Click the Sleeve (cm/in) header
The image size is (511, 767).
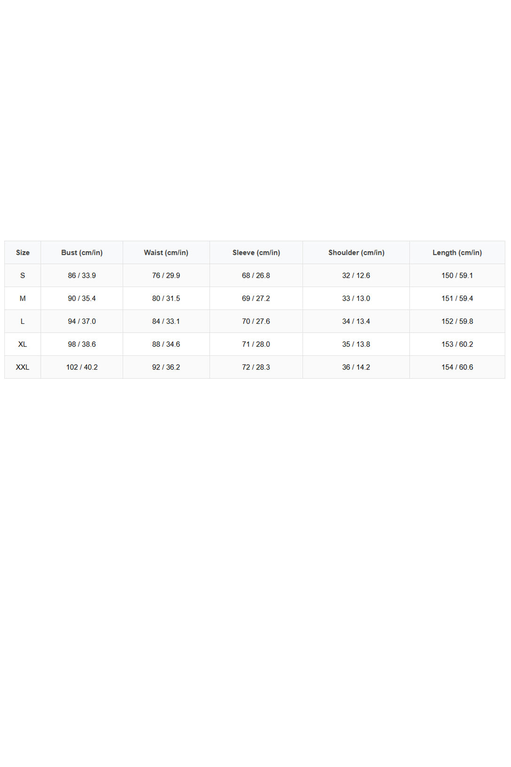point(256,252)
